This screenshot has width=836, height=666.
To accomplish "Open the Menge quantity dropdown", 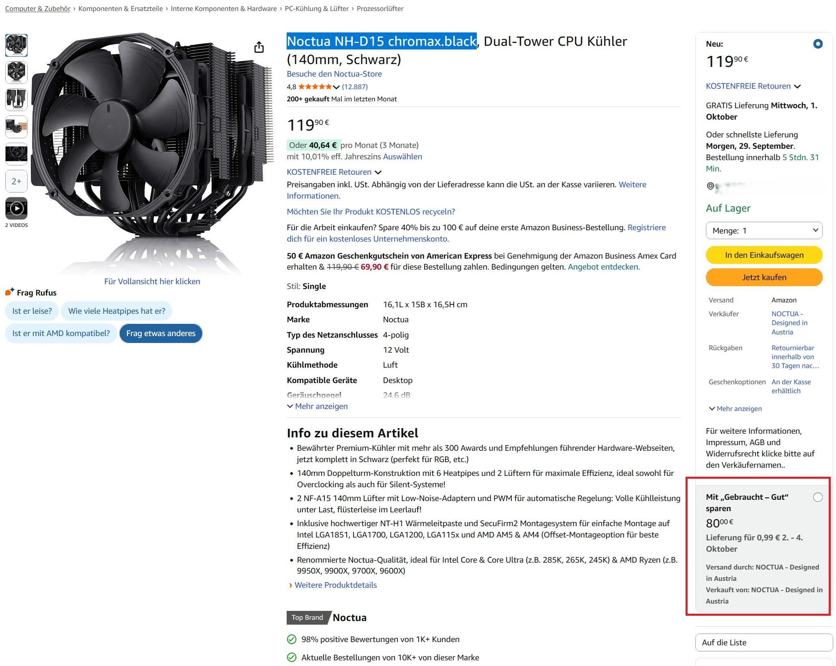I will (x=764, y=231).
